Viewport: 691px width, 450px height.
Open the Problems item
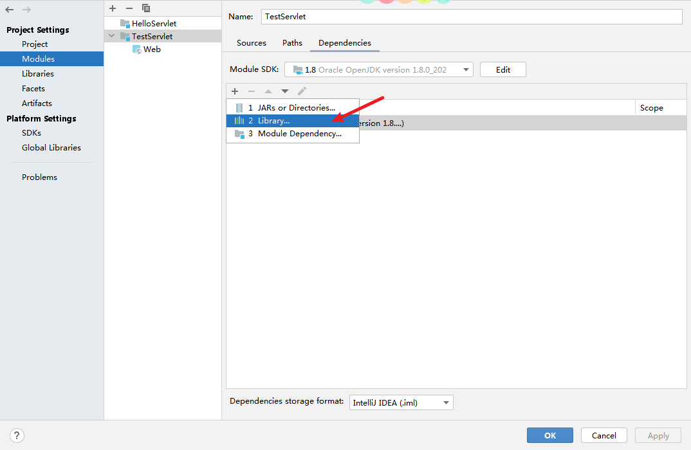coord(51,177)
